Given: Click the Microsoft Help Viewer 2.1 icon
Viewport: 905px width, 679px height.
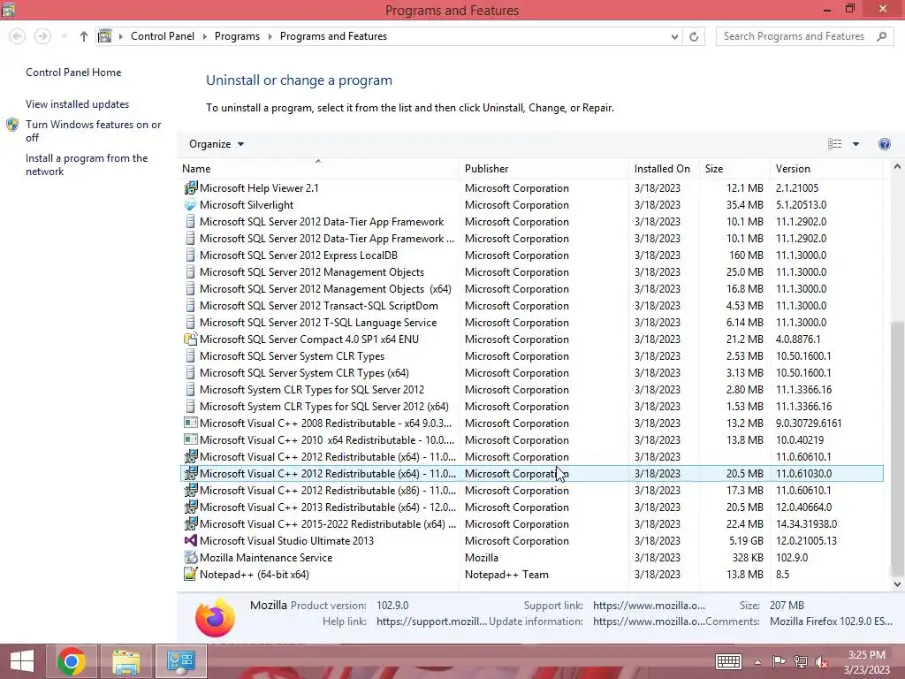Looking at the screenshot, I should click(x=191, y=187).
